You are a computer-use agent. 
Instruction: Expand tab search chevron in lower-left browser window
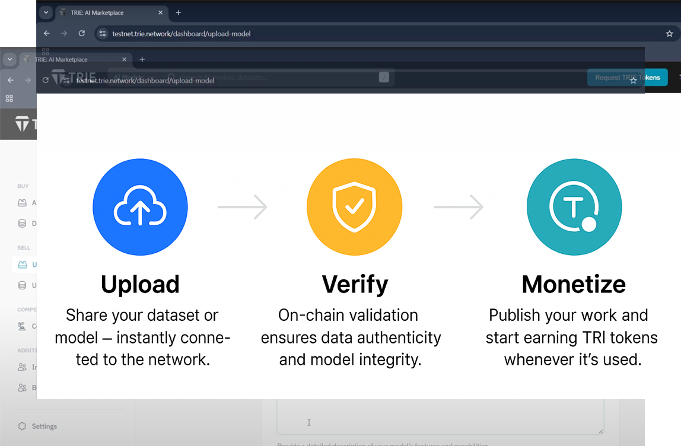point(10,60)
